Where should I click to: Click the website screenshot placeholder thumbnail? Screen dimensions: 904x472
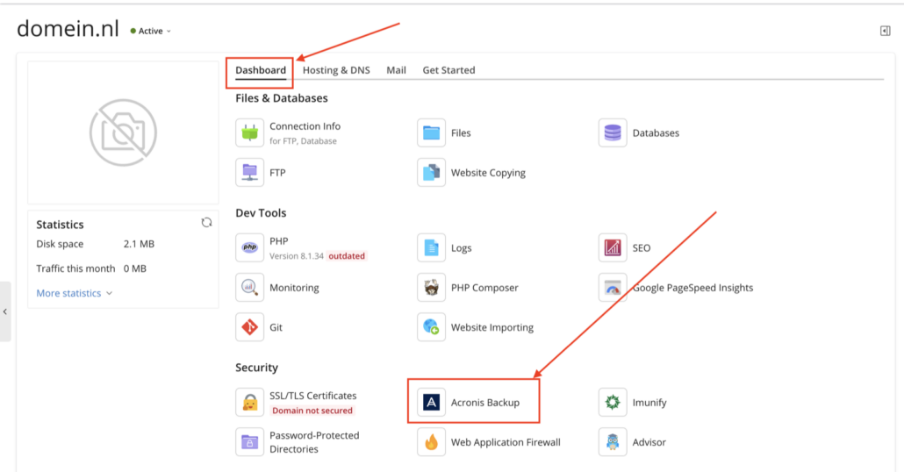click(124, 132)
